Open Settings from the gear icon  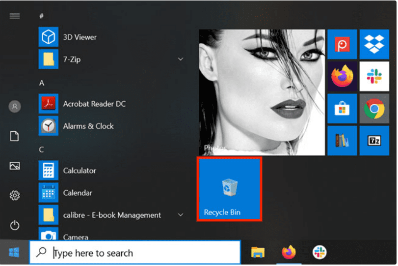[15, 196]
